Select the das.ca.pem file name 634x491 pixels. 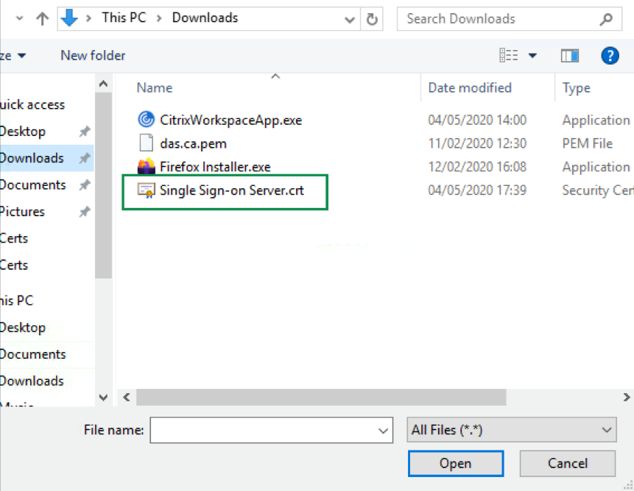[x=193, y=143]
